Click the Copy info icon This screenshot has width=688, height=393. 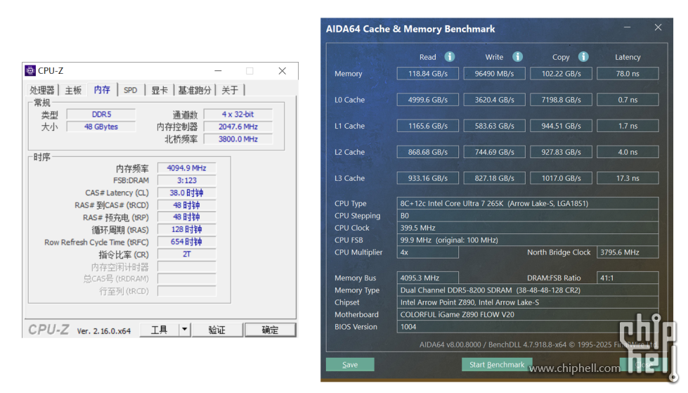583,57
